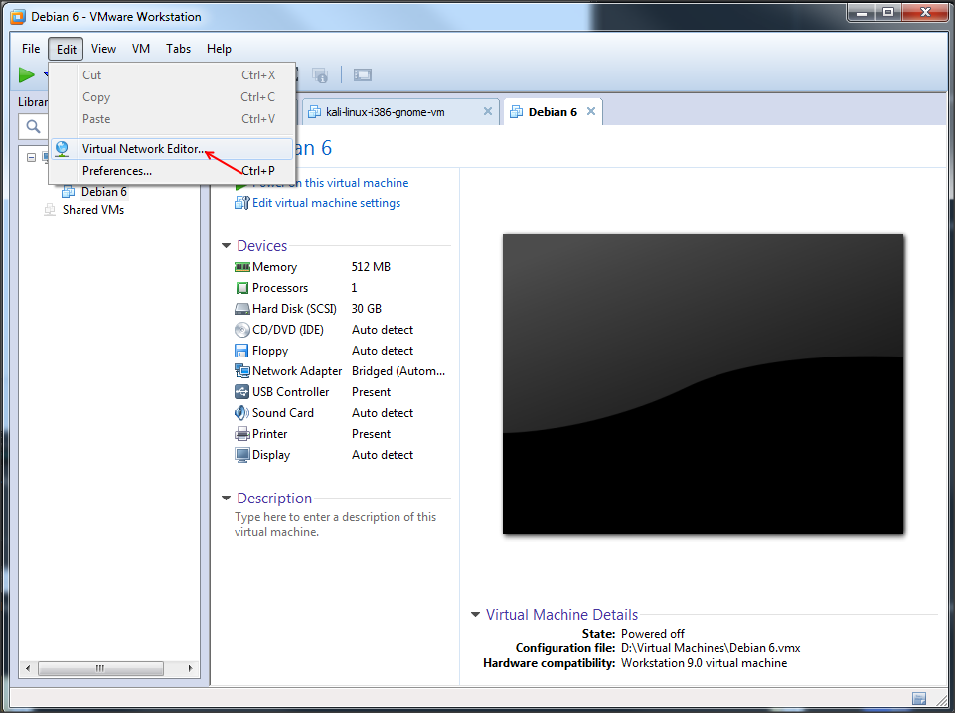Click the Workstation 9.0 virtual machine text
This screenshot has width=955, height=713.
704,663
